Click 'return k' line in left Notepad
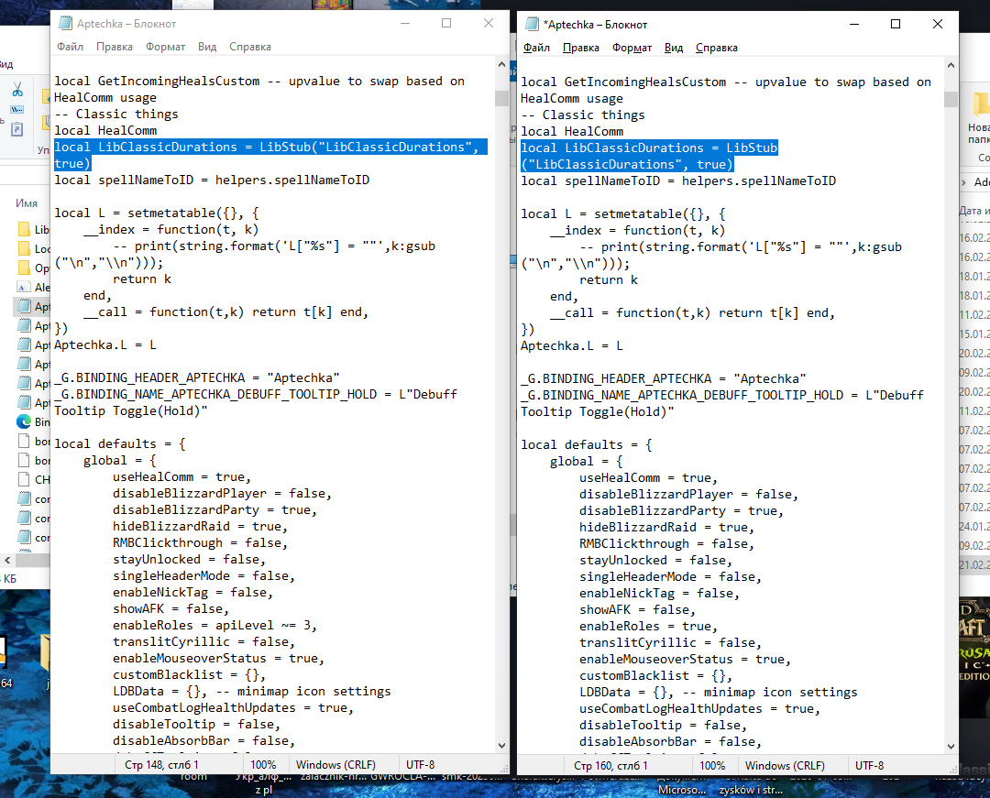 142,279
